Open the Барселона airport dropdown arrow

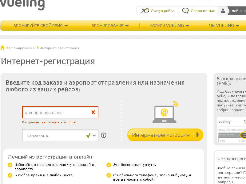coord(94,136)
